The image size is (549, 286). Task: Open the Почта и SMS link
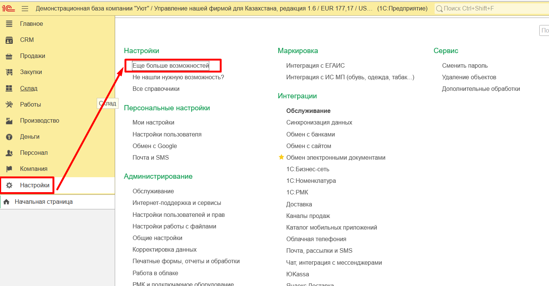pos(151,157)
